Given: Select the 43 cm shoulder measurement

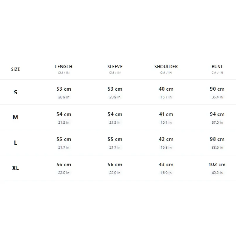Looking at the screenshot, I should click(166, 165).
